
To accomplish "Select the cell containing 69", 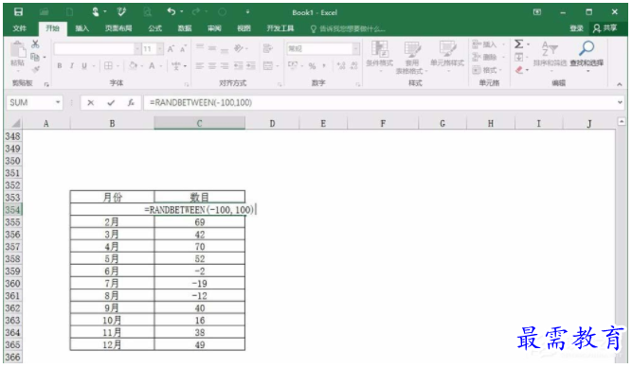I will coord(200,222).
